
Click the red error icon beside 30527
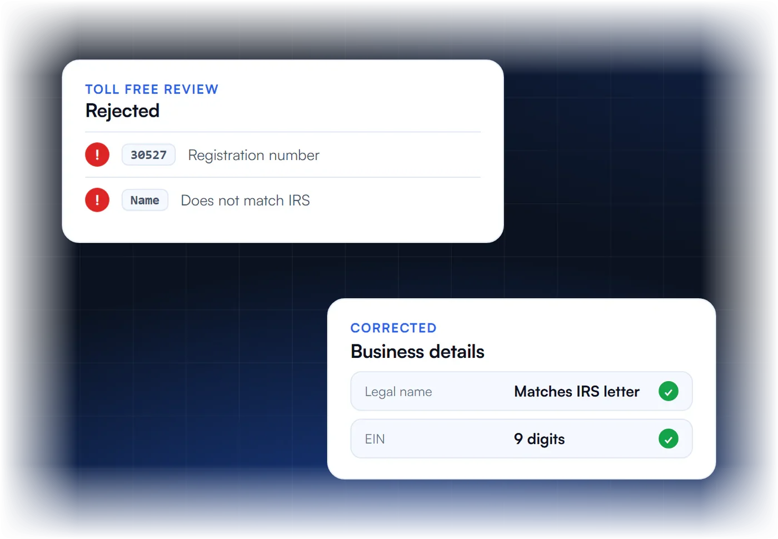coord(97,154)
